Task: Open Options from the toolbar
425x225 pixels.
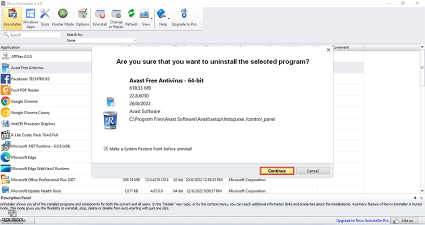Action: tap(82, 18)
